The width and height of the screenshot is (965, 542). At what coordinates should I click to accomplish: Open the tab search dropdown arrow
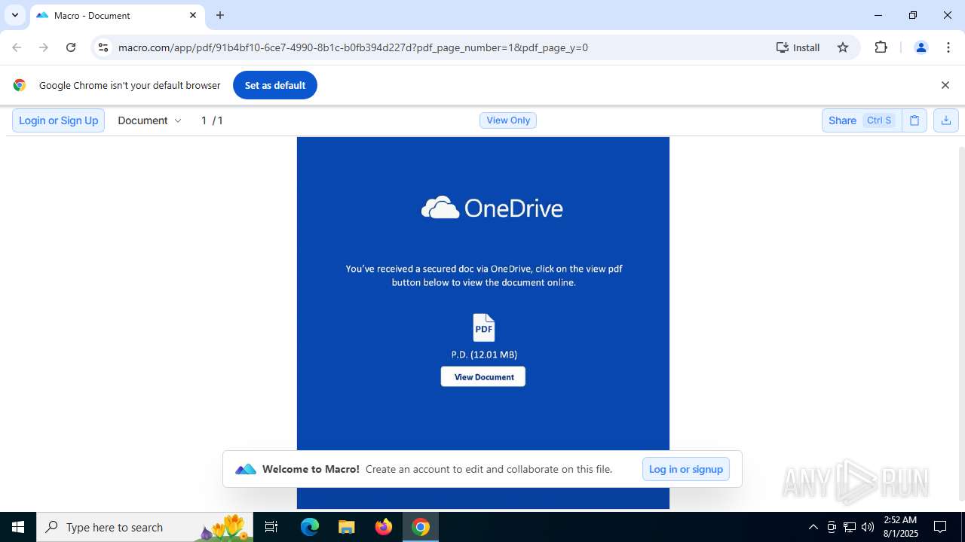tap(14, 15)
